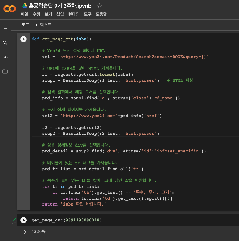Add a code cell with + 코드
This screenshot has width=239, height=241.
(23, 25)
